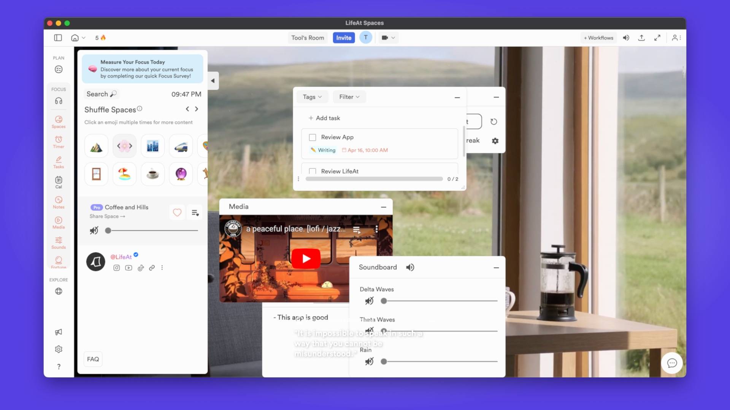Screen dimensions: 730x410
Task: Click the Explore globe icon
Action: click(59, 291)
